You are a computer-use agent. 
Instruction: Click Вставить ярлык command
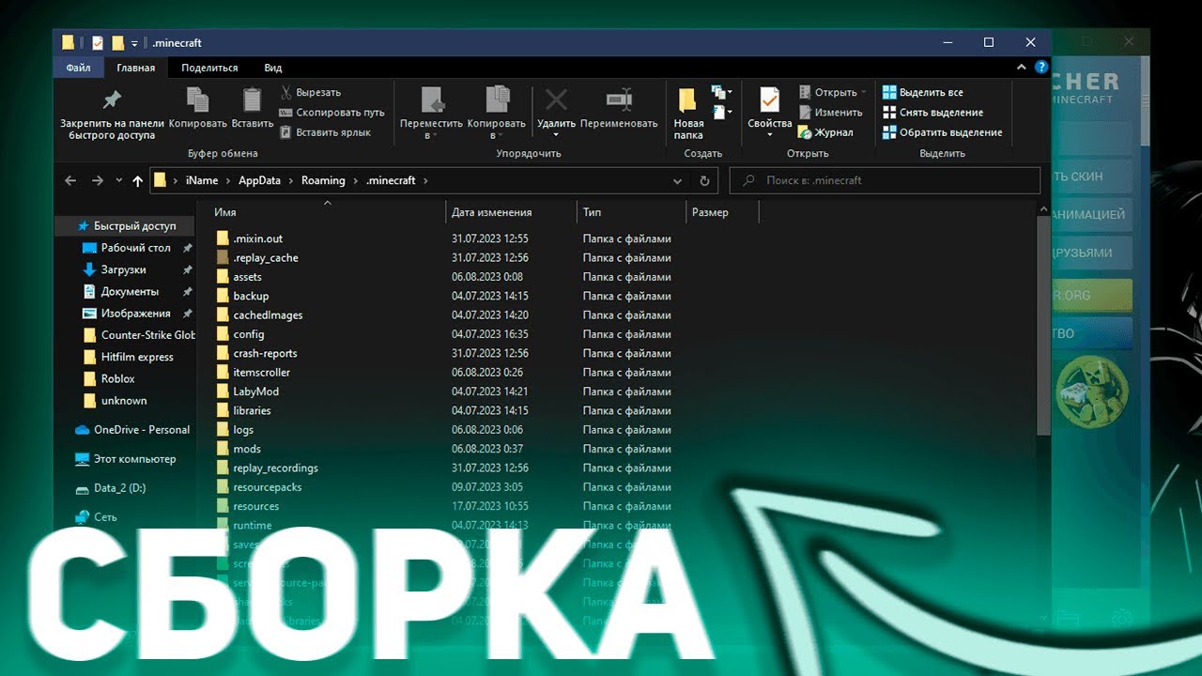point(325,132)
